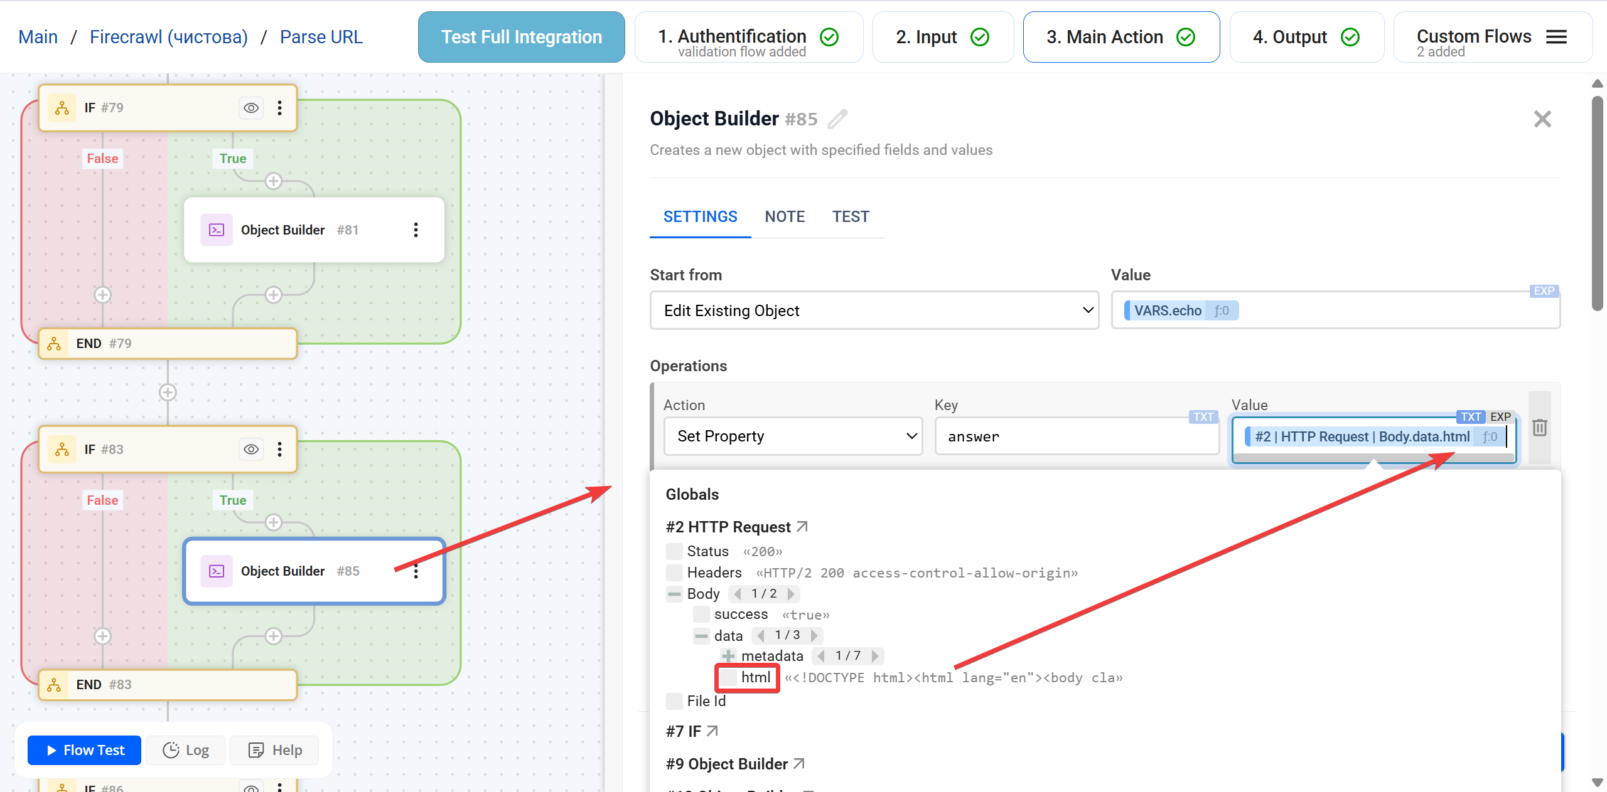
Task: Open the Start from dropdown showing Edit Existing Object
Action: click(874, 310)
